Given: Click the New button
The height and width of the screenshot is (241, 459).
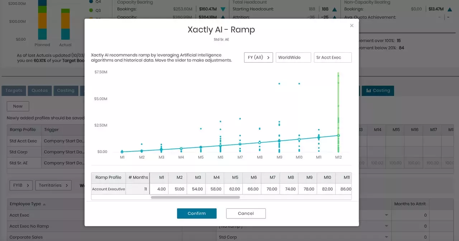Looking at the screenshot, I should [18, 106].
